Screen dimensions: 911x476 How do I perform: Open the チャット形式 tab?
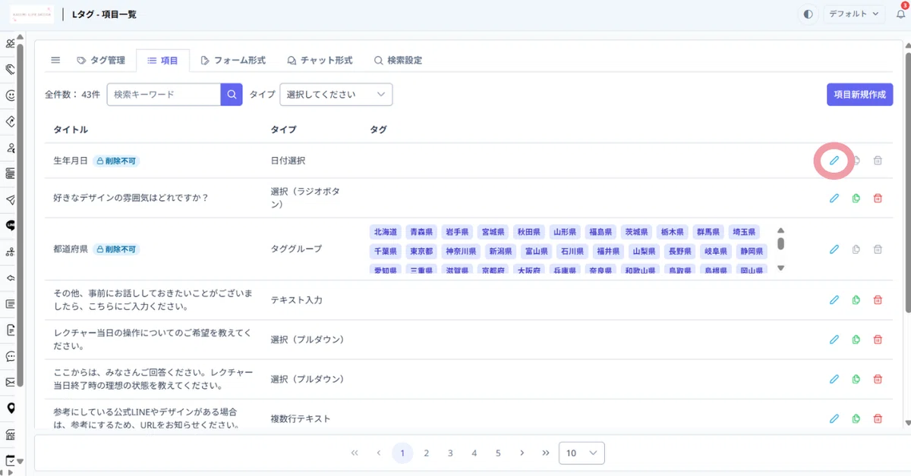point(320,60)
